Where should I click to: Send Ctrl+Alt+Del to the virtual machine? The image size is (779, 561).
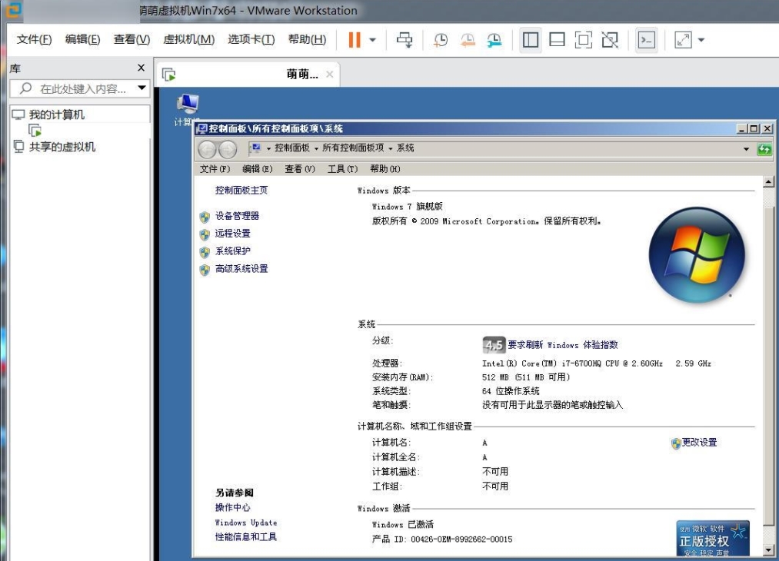(x=404, y=40)
